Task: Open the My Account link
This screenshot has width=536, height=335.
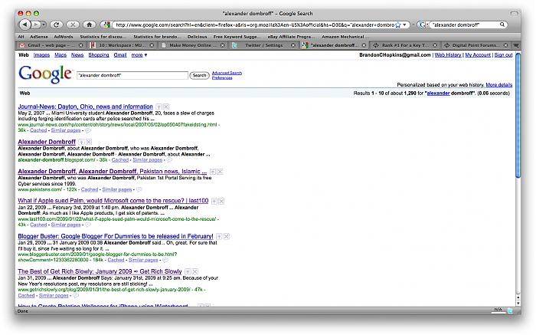Action: coord(478,55)
